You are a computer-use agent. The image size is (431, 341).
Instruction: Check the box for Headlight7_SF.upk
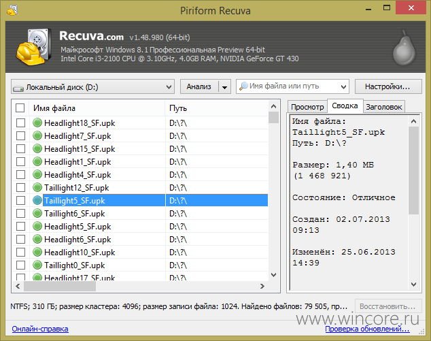tap(20, 135)
